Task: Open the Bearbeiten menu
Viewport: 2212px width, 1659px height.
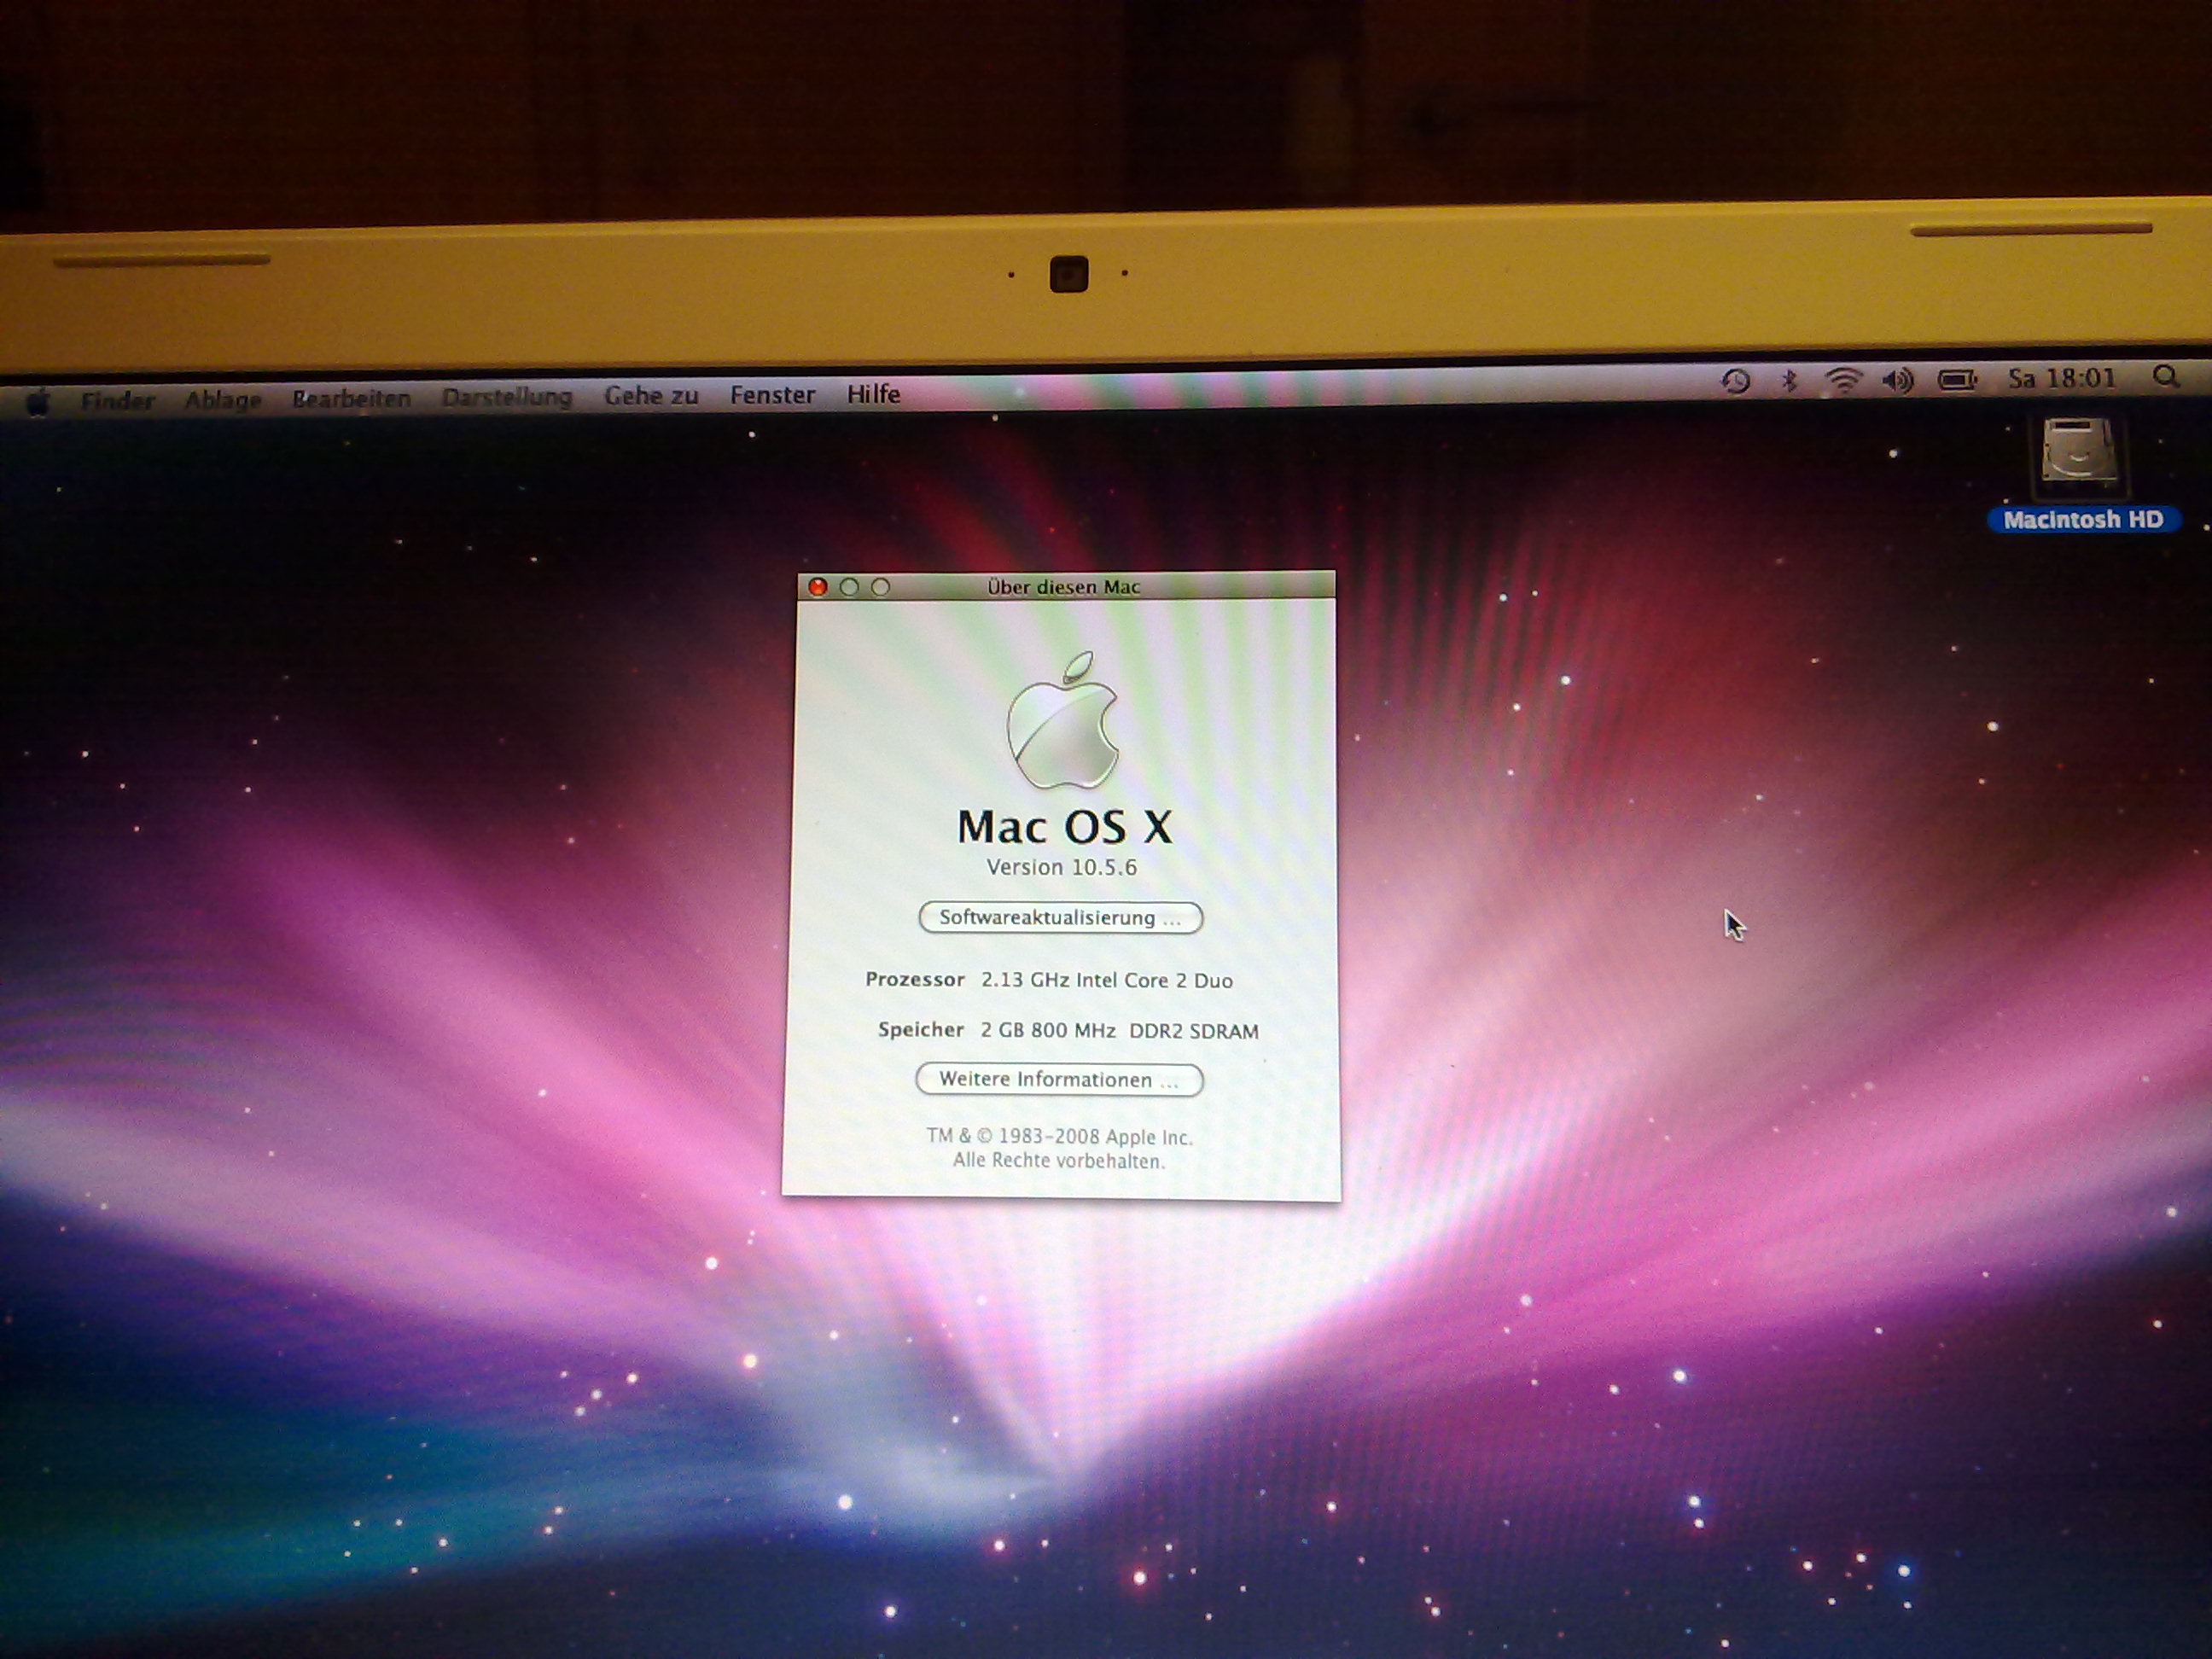Action: pyautogui.click(x=351, y=399)
